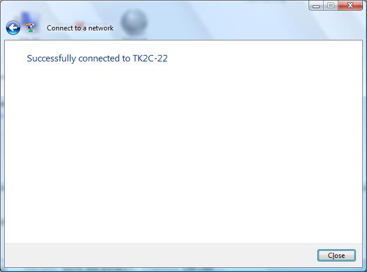Viewport: 367px width, 272px height.
Task: Click the "Connect to a network" title text
Action: click(x=80, y=28)
